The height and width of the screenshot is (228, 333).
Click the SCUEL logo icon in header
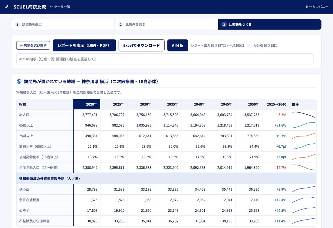7,7
